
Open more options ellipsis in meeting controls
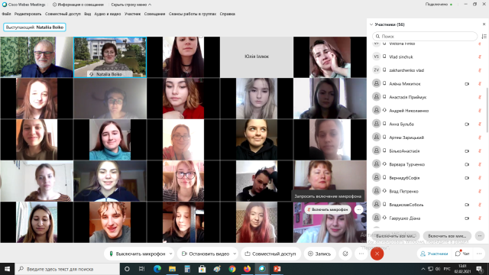click(361, 254)
